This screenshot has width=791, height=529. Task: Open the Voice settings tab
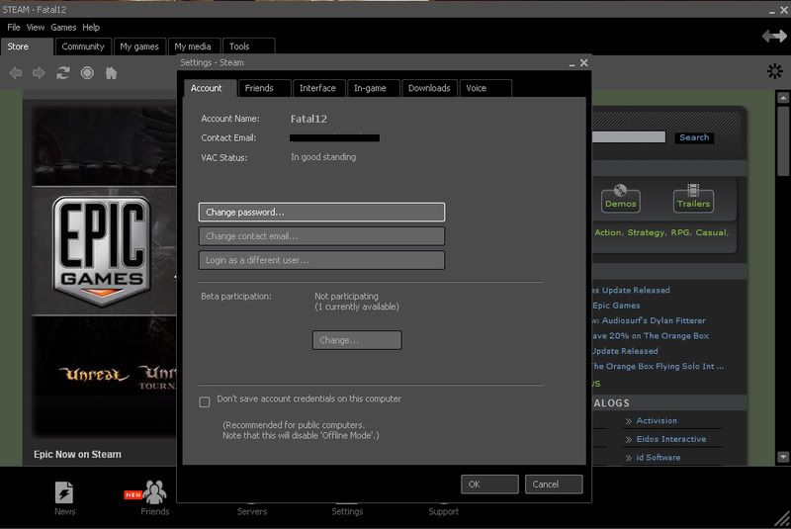click(484, 88)
